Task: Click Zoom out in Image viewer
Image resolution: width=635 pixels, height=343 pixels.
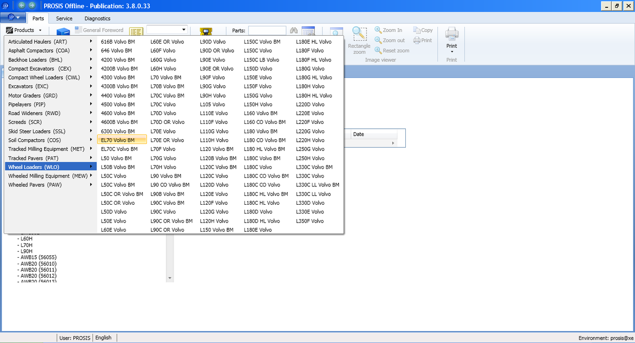Action: [390, 40]
